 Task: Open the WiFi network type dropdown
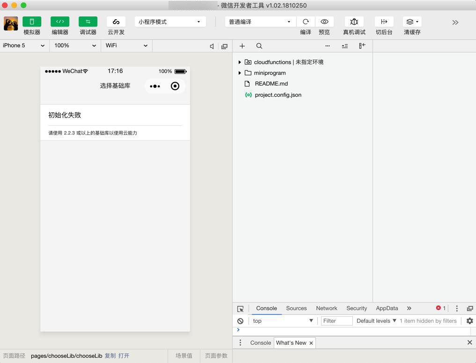[x=126, y=45]
